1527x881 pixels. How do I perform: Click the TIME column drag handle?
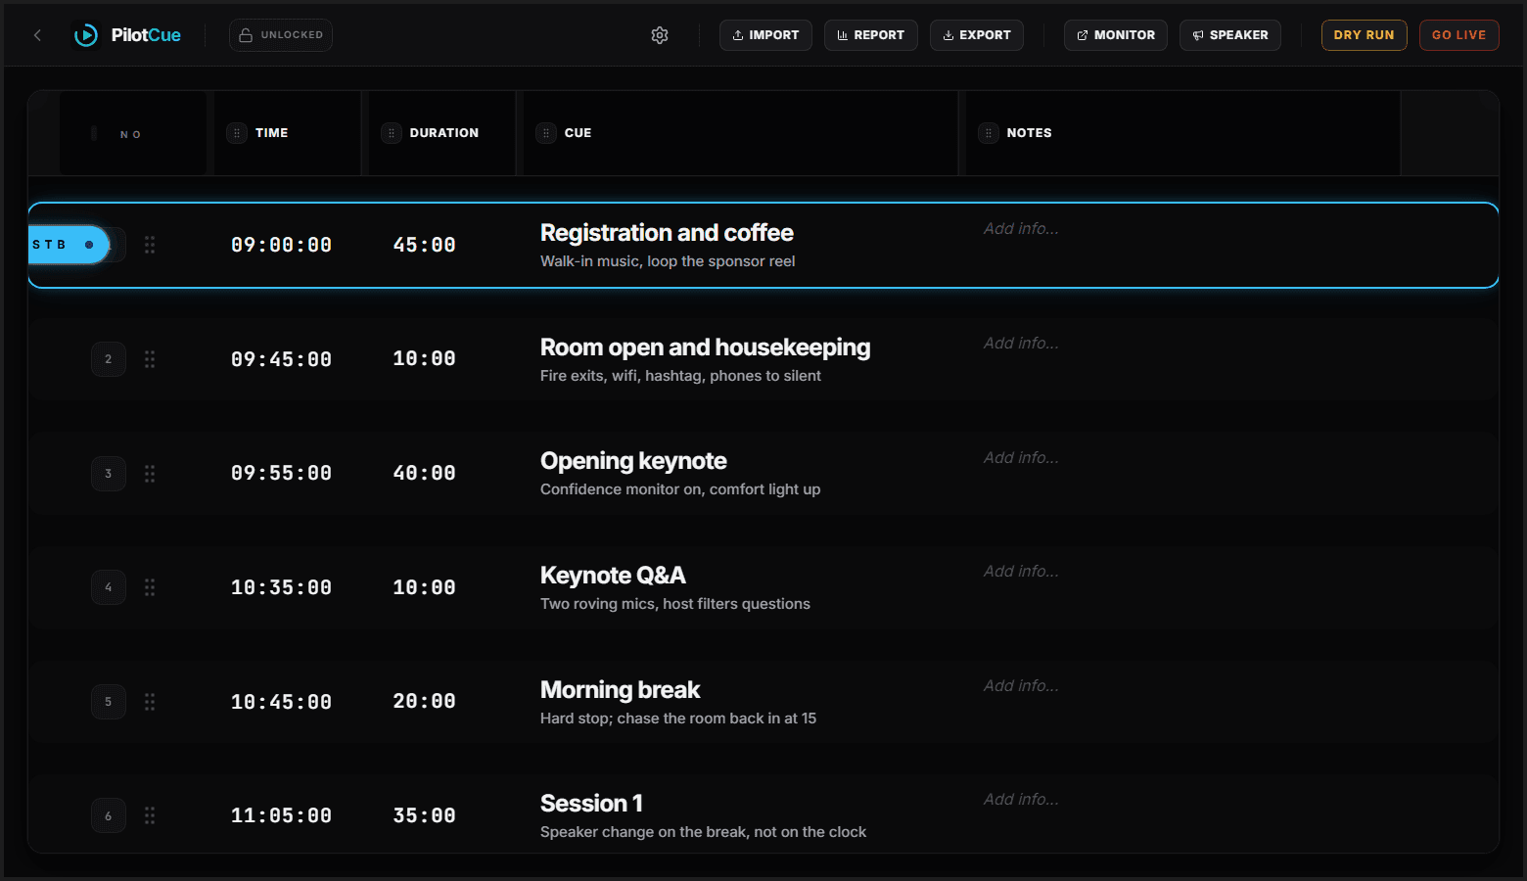pos(237,133)
